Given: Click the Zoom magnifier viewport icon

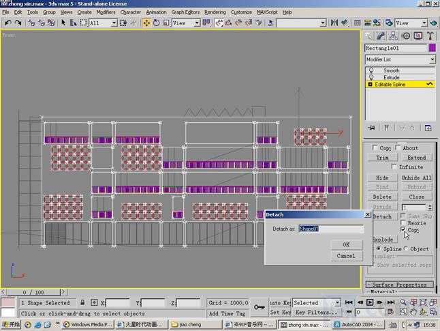Looking at the screenshot, I should click(403, 302).
